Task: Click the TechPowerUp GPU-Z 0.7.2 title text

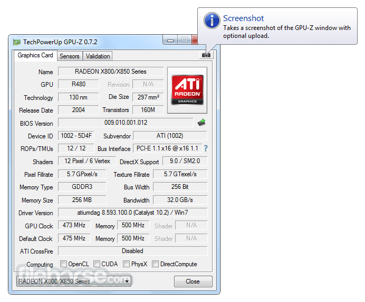Action: pos(60,42)
